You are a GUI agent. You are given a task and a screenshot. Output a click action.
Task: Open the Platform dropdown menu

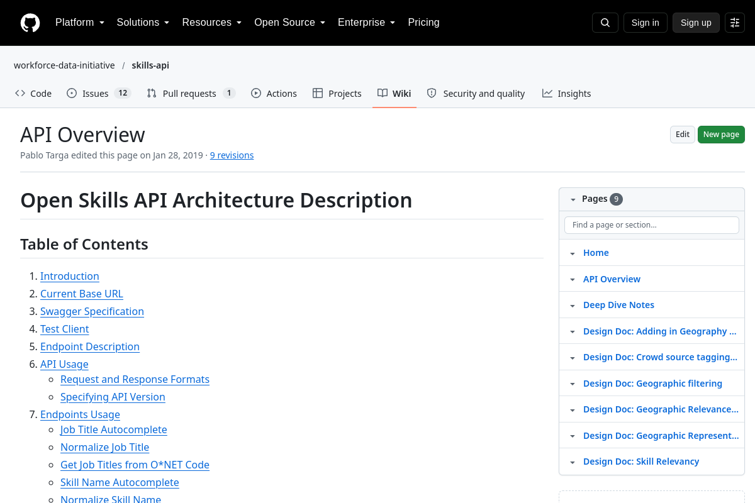(80, 23)
